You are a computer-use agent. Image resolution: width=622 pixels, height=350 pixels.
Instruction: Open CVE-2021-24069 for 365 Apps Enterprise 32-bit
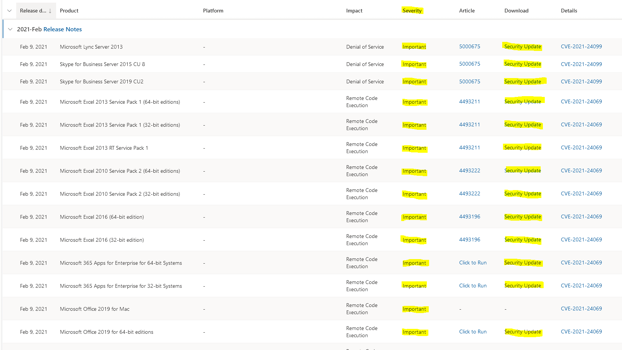coord(581,286)
